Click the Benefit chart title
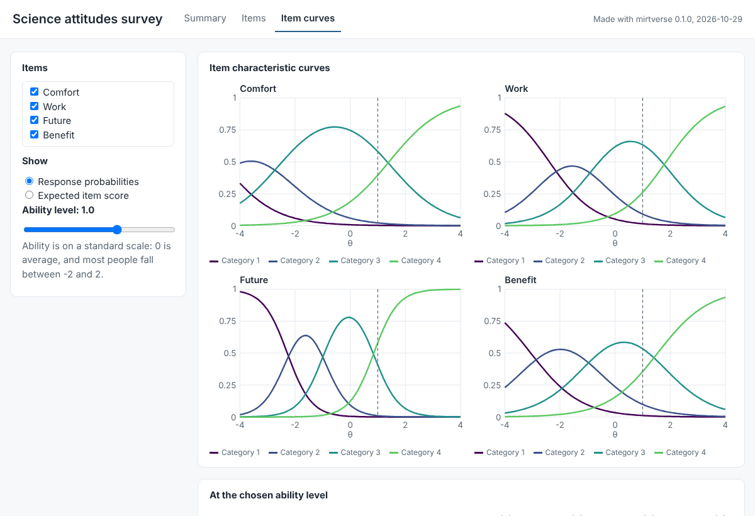This screenshot has height=516, width=755. 521,280
